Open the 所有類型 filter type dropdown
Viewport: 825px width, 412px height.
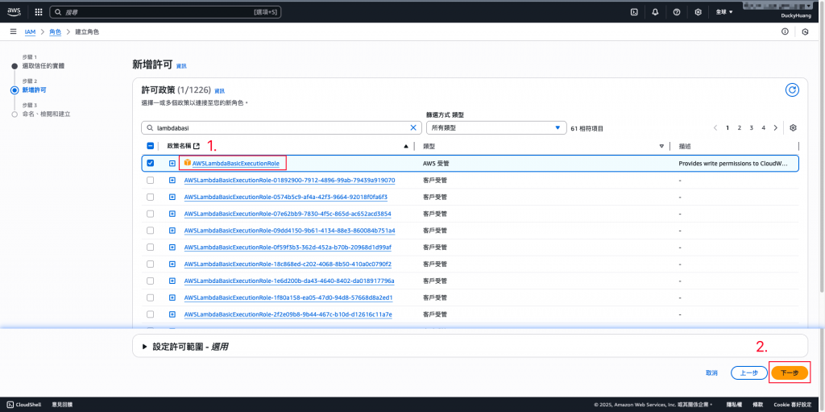495,127
